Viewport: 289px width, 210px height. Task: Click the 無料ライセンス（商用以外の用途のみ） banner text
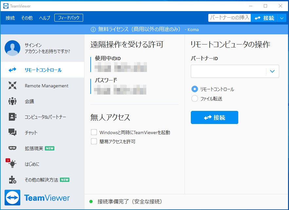pos(139,29)
